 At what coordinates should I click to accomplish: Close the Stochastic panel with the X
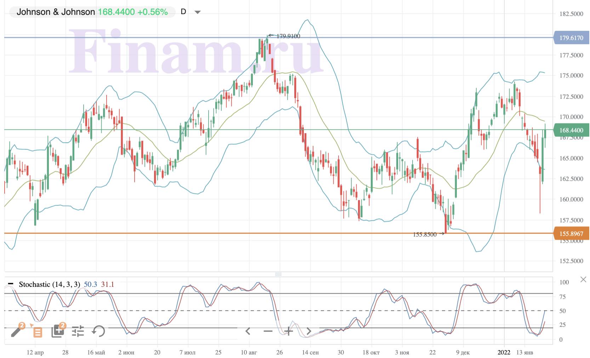tap(583, 280)
